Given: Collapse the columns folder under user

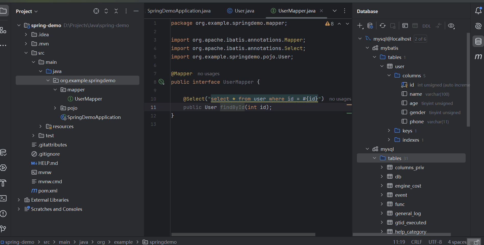Looking at the screenshot, I should (x=389, y=75).
